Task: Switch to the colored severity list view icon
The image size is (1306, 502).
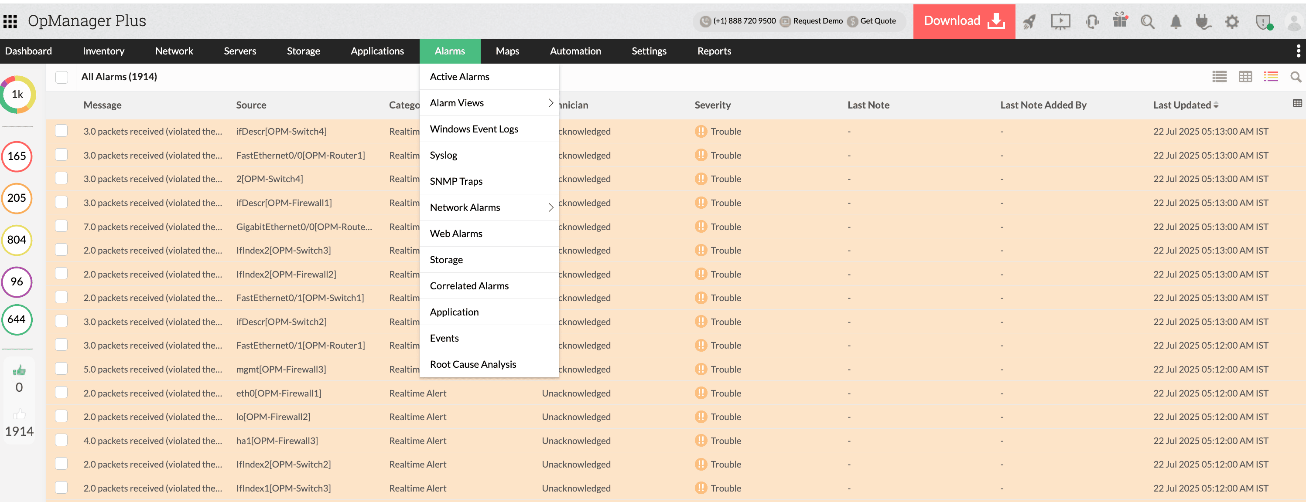Action: tap(1271, 77)
